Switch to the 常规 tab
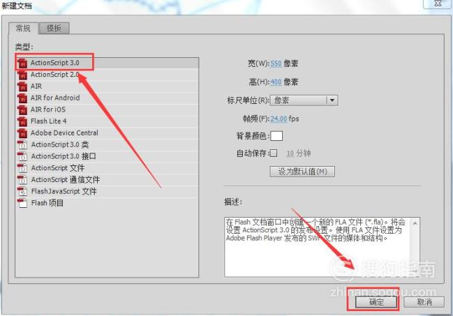The width and height of the screenshot is (453, 316). click(23, 29)
